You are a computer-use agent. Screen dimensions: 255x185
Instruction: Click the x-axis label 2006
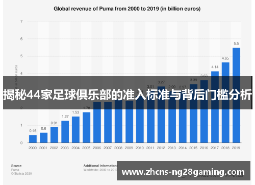coord(97,148)
